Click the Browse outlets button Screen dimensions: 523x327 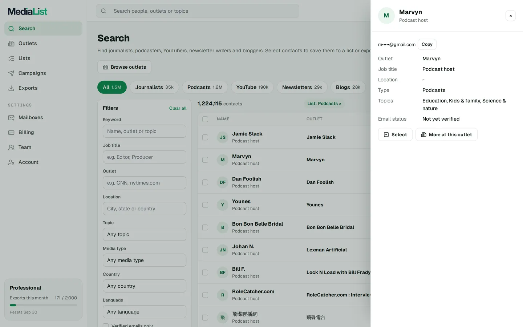pyautogui.click(x=124, y=67)
